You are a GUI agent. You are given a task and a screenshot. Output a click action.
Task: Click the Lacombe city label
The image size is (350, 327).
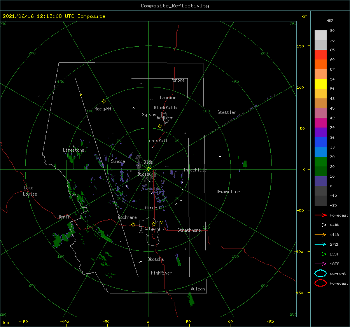coord(168,98)
